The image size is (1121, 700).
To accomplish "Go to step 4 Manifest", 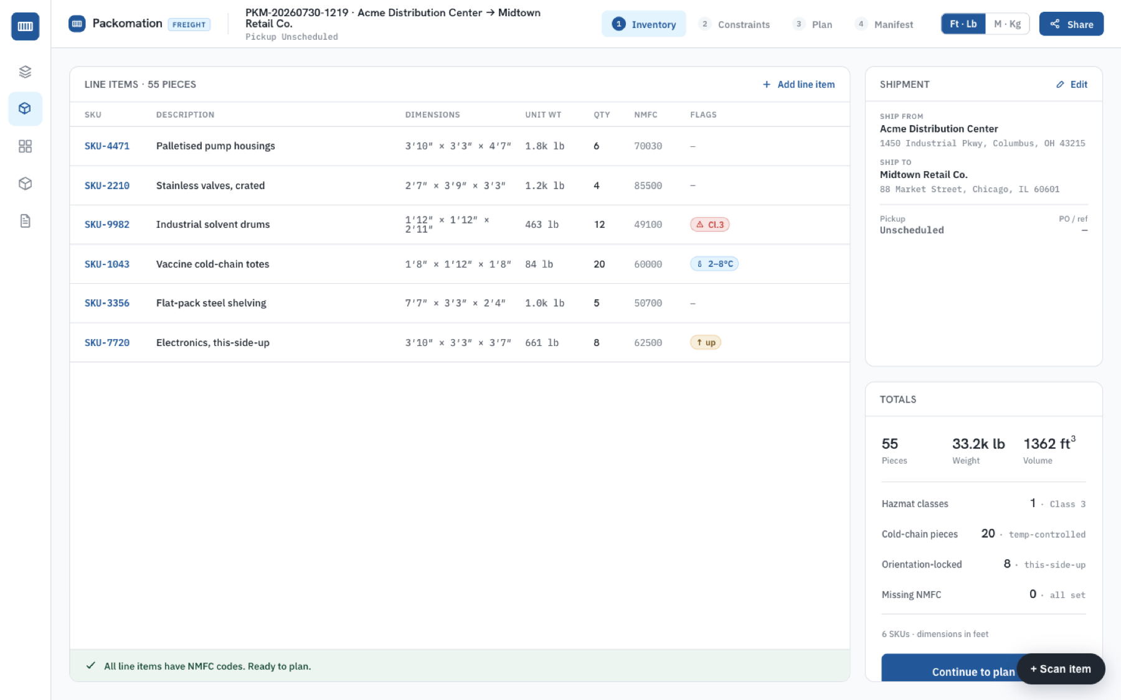I will click(x=884, y=24).
